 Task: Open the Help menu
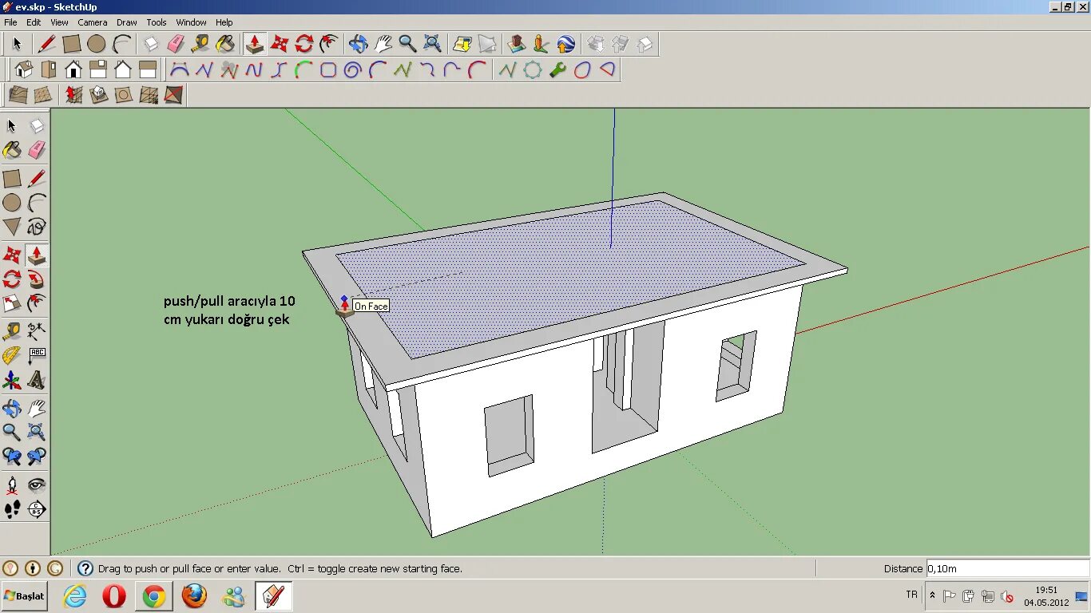click(224, 22)
